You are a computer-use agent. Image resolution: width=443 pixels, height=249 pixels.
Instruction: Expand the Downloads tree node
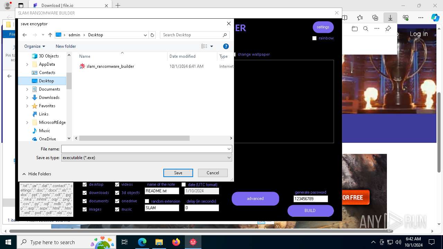(27, 98)
